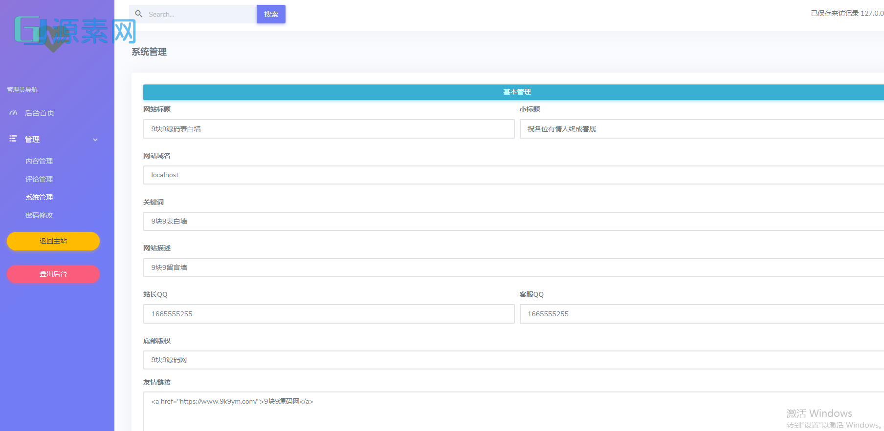Collapse the 管理 menu chevron
This screenshot has width=884, height=431.
pos(95,140)
